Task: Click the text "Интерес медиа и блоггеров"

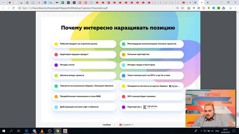Action: [141, 65]
